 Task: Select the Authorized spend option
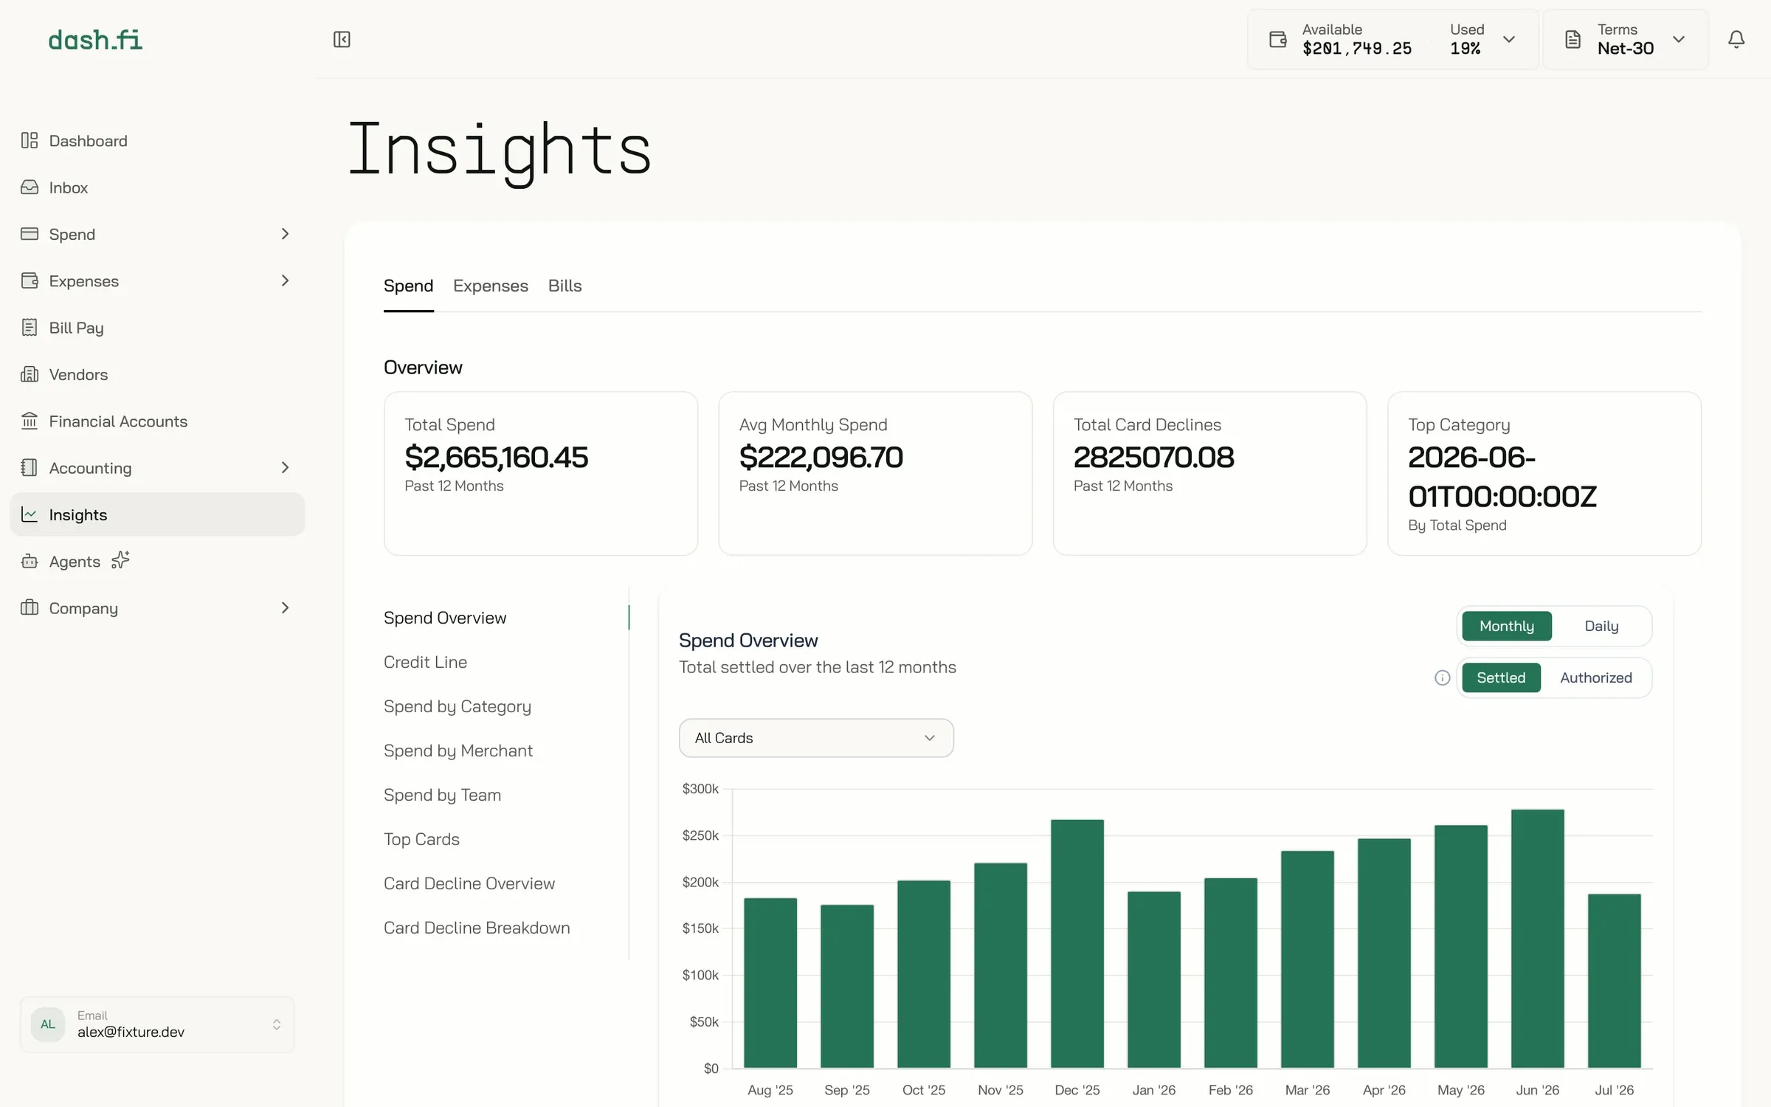pyautogui.click(x=1595, y=677)
